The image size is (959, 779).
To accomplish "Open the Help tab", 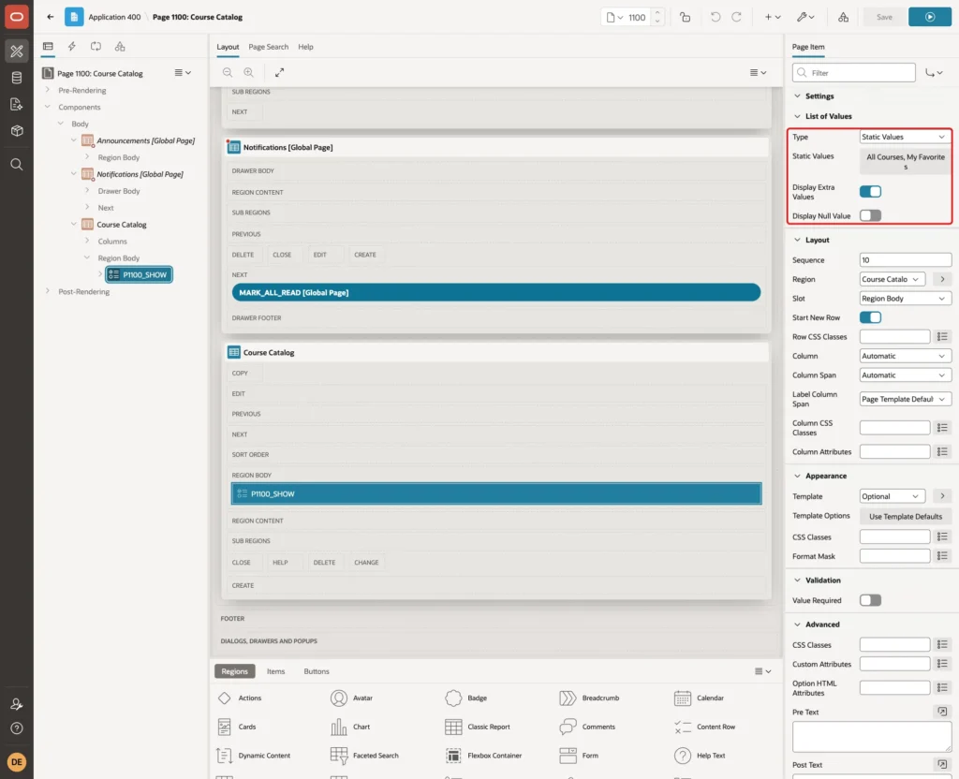I will 306,47.
